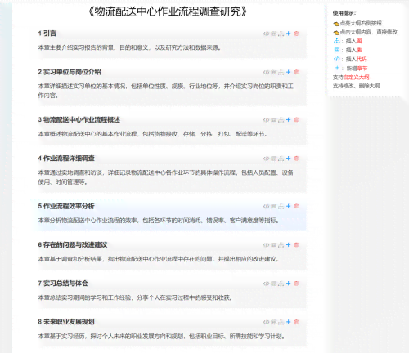This screenshot has height=353, width=409.
Task: Insert a diagram into 4 作业流程详细调查
Action: point(281,159)
